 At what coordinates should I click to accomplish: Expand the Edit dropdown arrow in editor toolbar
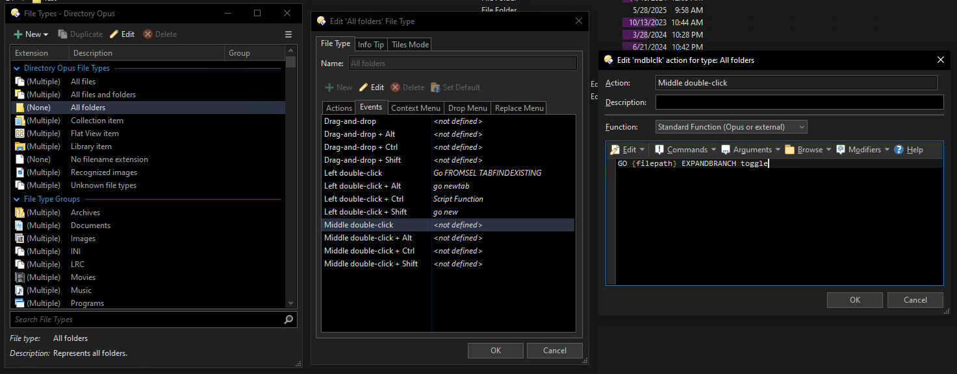(x=643, y=150)
